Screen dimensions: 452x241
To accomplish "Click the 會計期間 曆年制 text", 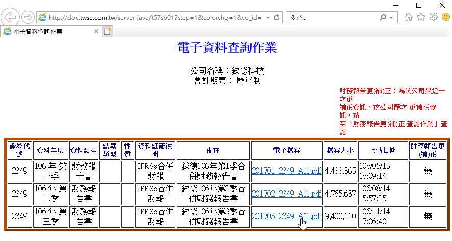I will (x=227, y=80).
